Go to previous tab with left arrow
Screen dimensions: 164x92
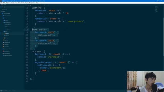coord(25,5)
